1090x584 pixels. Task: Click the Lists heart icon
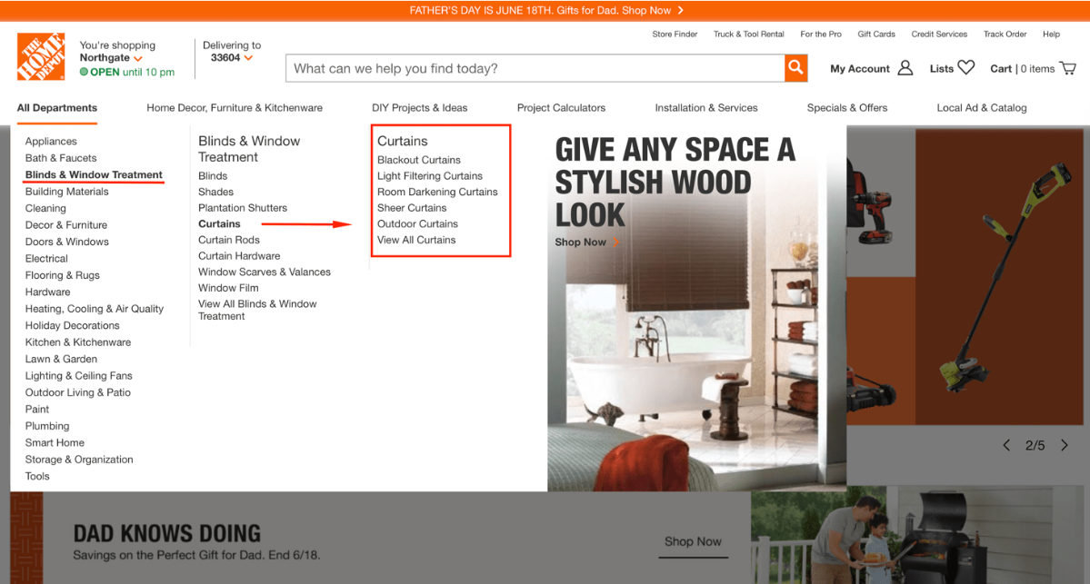coord(965,68)
